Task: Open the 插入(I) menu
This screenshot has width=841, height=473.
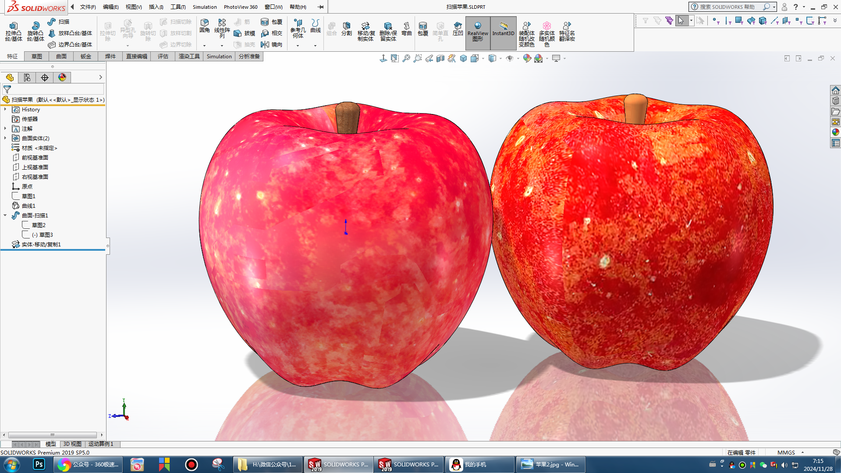Action: point(156,7)
